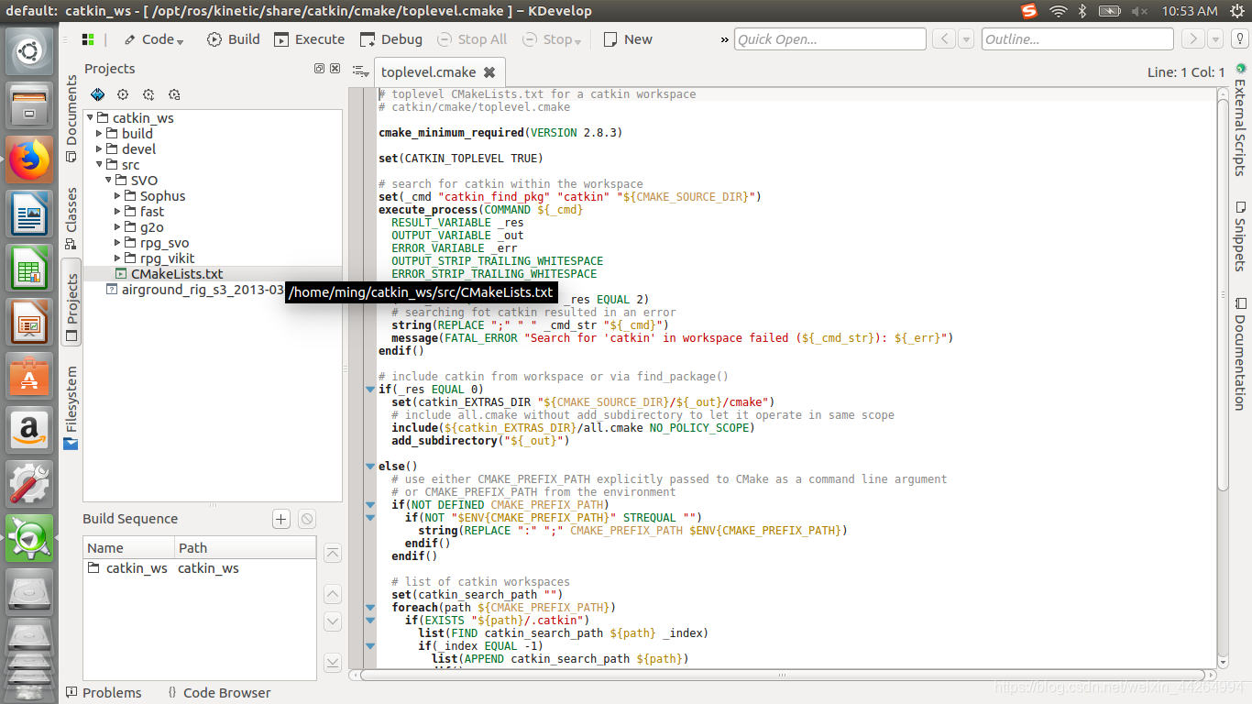Switch to the Filesystem side tab
1252x704 pixels.
pyautogui.click(x=71, y=408)
